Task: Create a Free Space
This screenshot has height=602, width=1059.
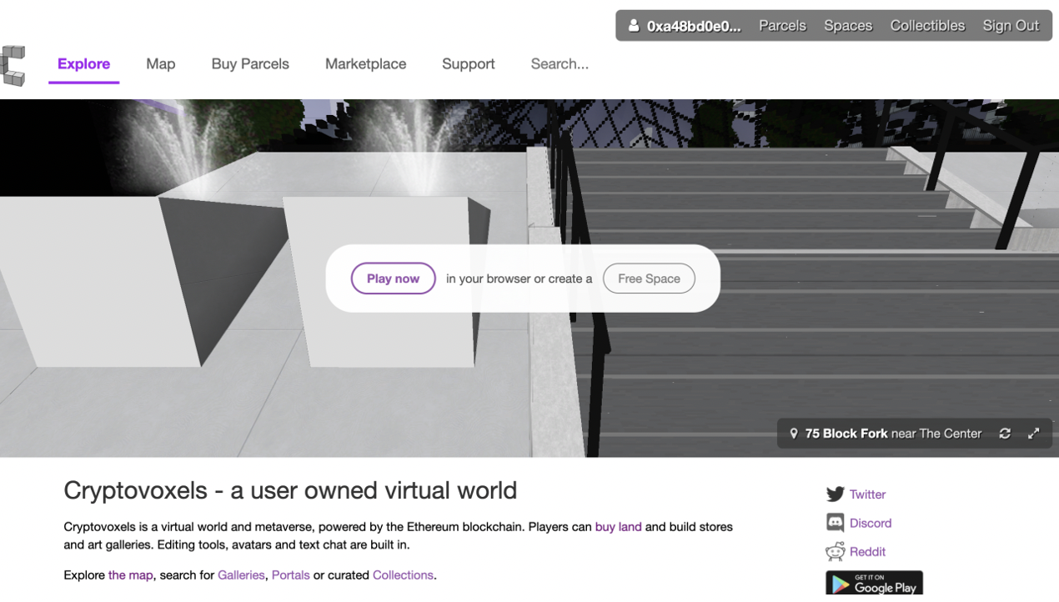Action: (649, 278)
